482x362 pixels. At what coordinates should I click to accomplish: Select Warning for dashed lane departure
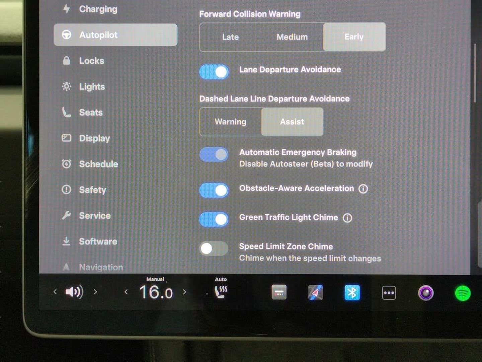[230, 122]
